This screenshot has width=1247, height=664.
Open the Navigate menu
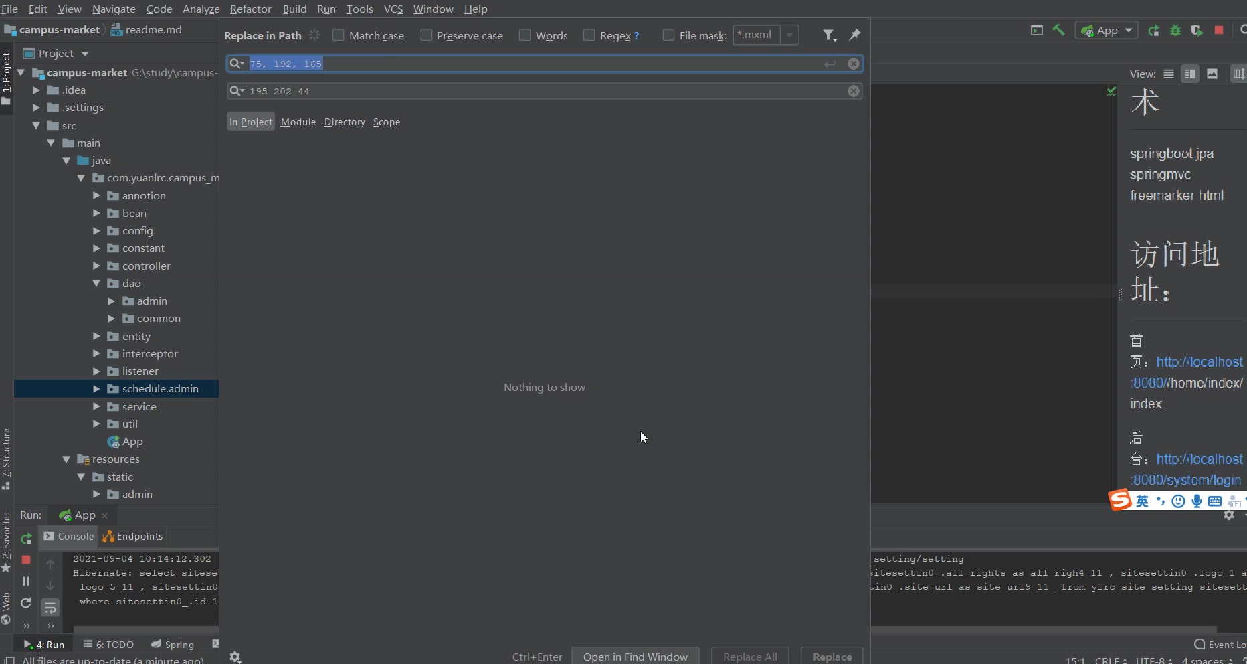click(x=114, y=9)
